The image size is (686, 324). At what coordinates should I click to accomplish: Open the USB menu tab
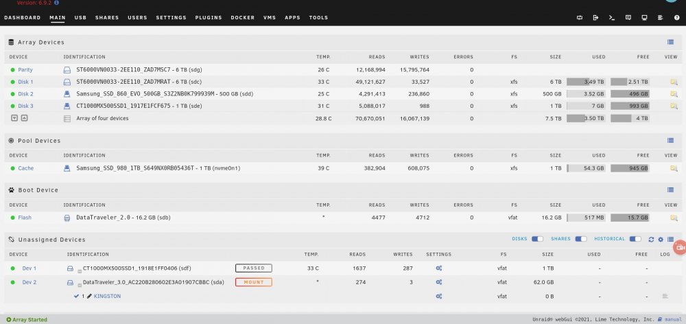click(x=80, y=18)
